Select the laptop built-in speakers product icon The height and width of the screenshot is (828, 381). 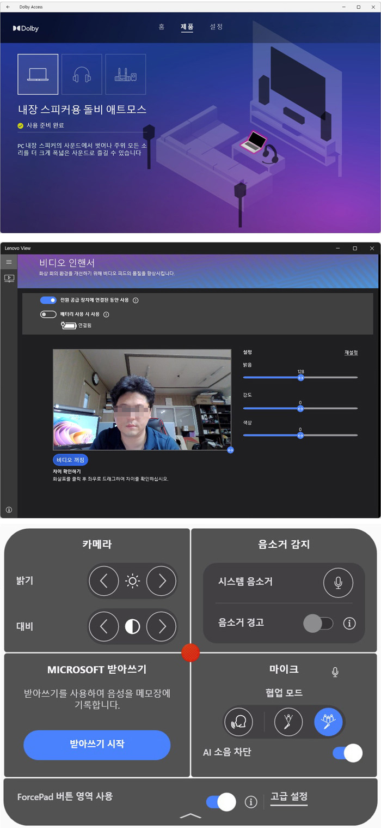(x=38, y=74)
